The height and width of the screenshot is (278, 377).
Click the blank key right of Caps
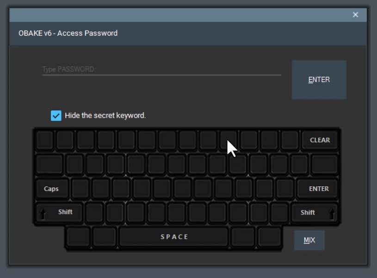80,189
